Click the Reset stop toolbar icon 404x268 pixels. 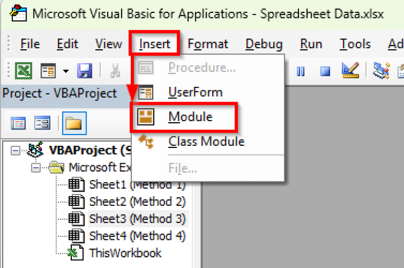pyautogui.click(x=325, y=71)
